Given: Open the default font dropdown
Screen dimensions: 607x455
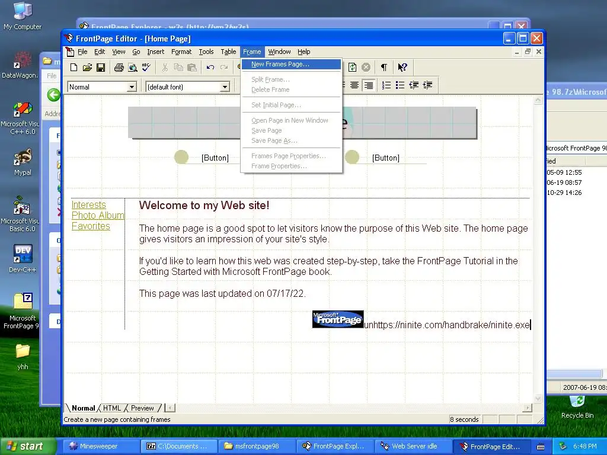Looking at the screenshot, I should 225,87.
